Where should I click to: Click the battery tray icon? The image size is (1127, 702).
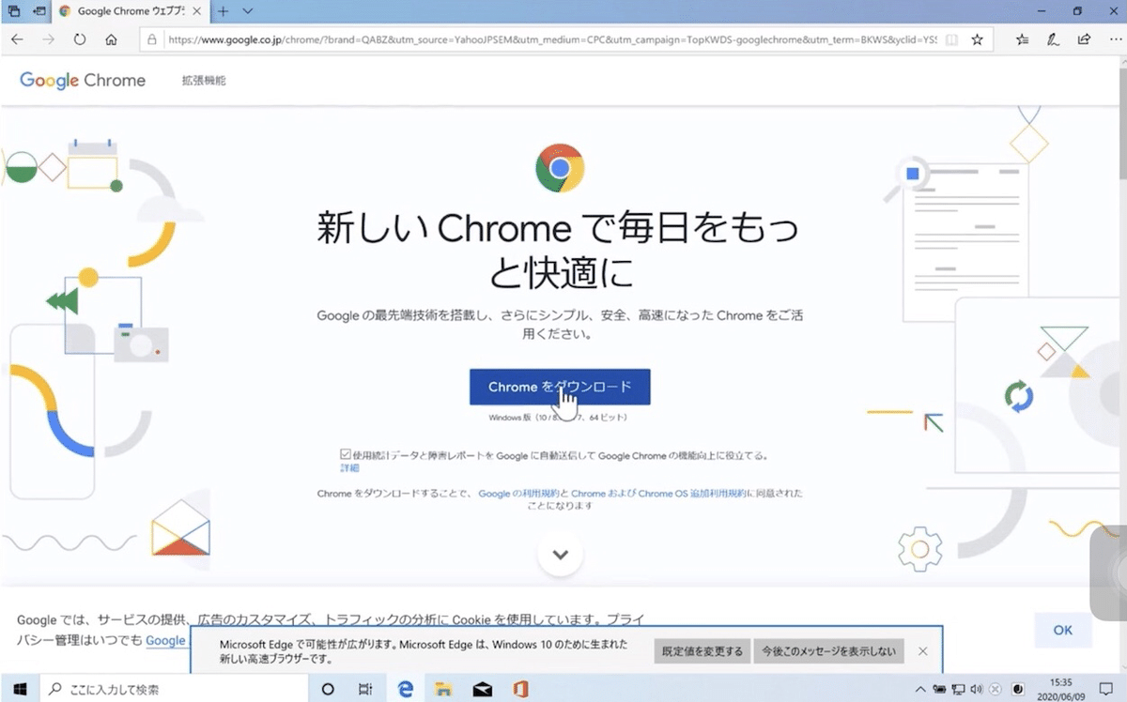(x=939, y=689)
